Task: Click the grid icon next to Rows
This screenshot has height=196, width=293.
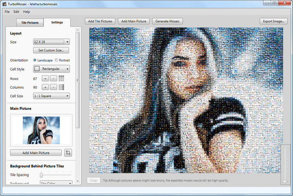Action: click(61, 79)
